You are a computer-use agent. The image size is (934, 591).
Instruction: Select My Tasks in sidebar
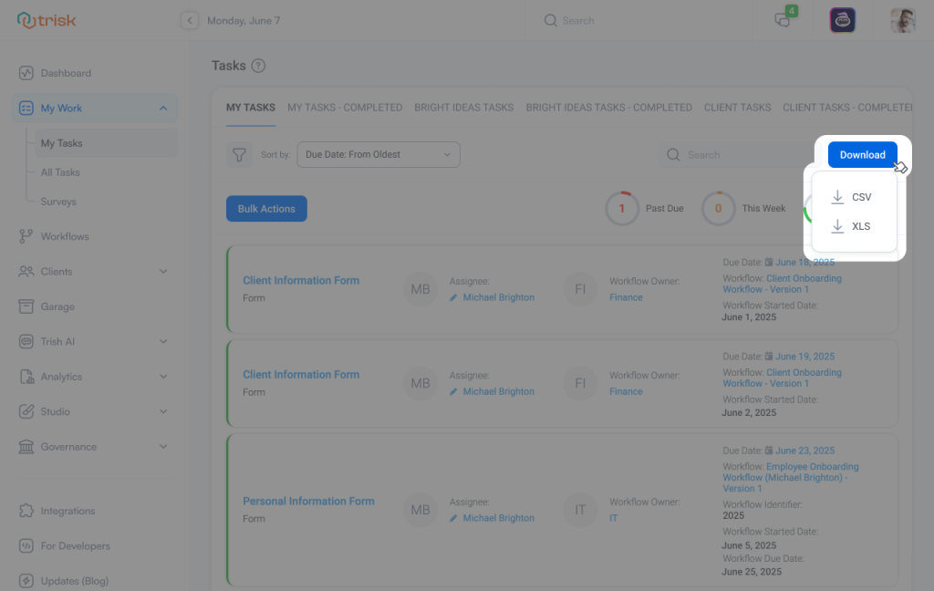point(106,143)
